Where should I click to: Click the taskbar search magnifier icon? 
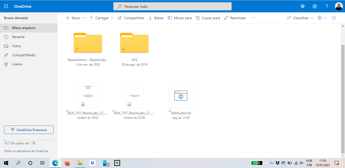point(18,163)
